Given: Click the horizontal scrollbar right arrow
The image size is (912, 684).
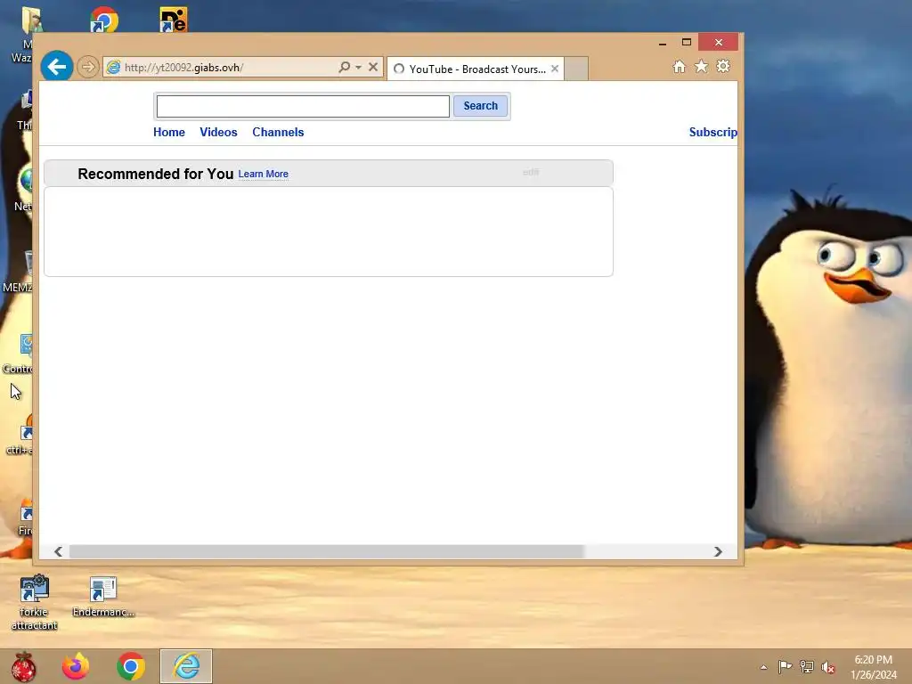Looking at the screenshot, I should coord(718,551).
